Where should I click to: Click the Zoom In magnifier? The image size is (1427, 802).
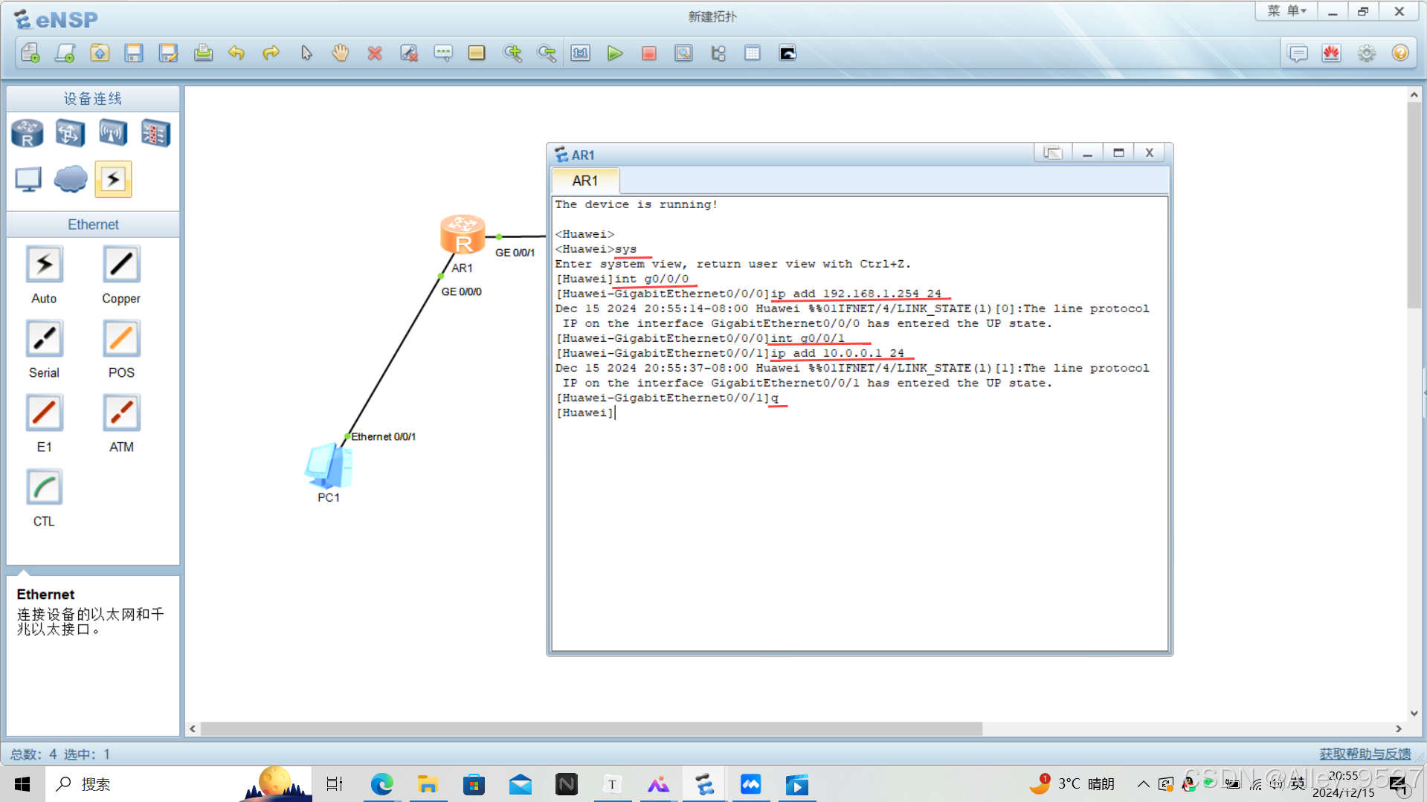512,53
